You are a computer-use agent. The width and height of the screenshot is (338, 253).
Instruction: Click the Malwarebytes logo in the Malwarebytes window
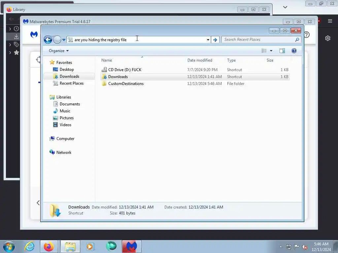coord(34,34)
